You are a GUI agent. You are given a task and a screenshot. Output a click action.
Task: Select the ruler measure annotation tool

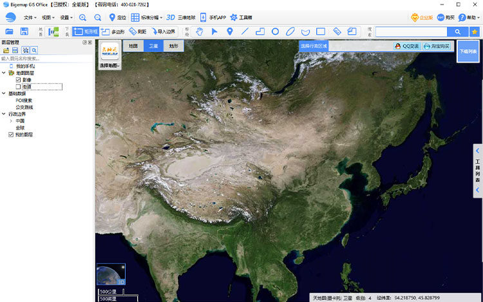tap(337, 32)
